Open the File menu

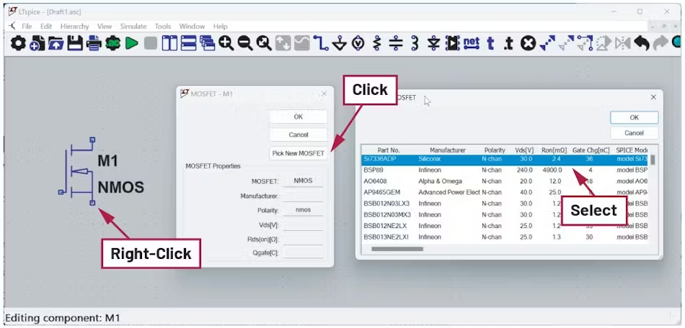27,26
